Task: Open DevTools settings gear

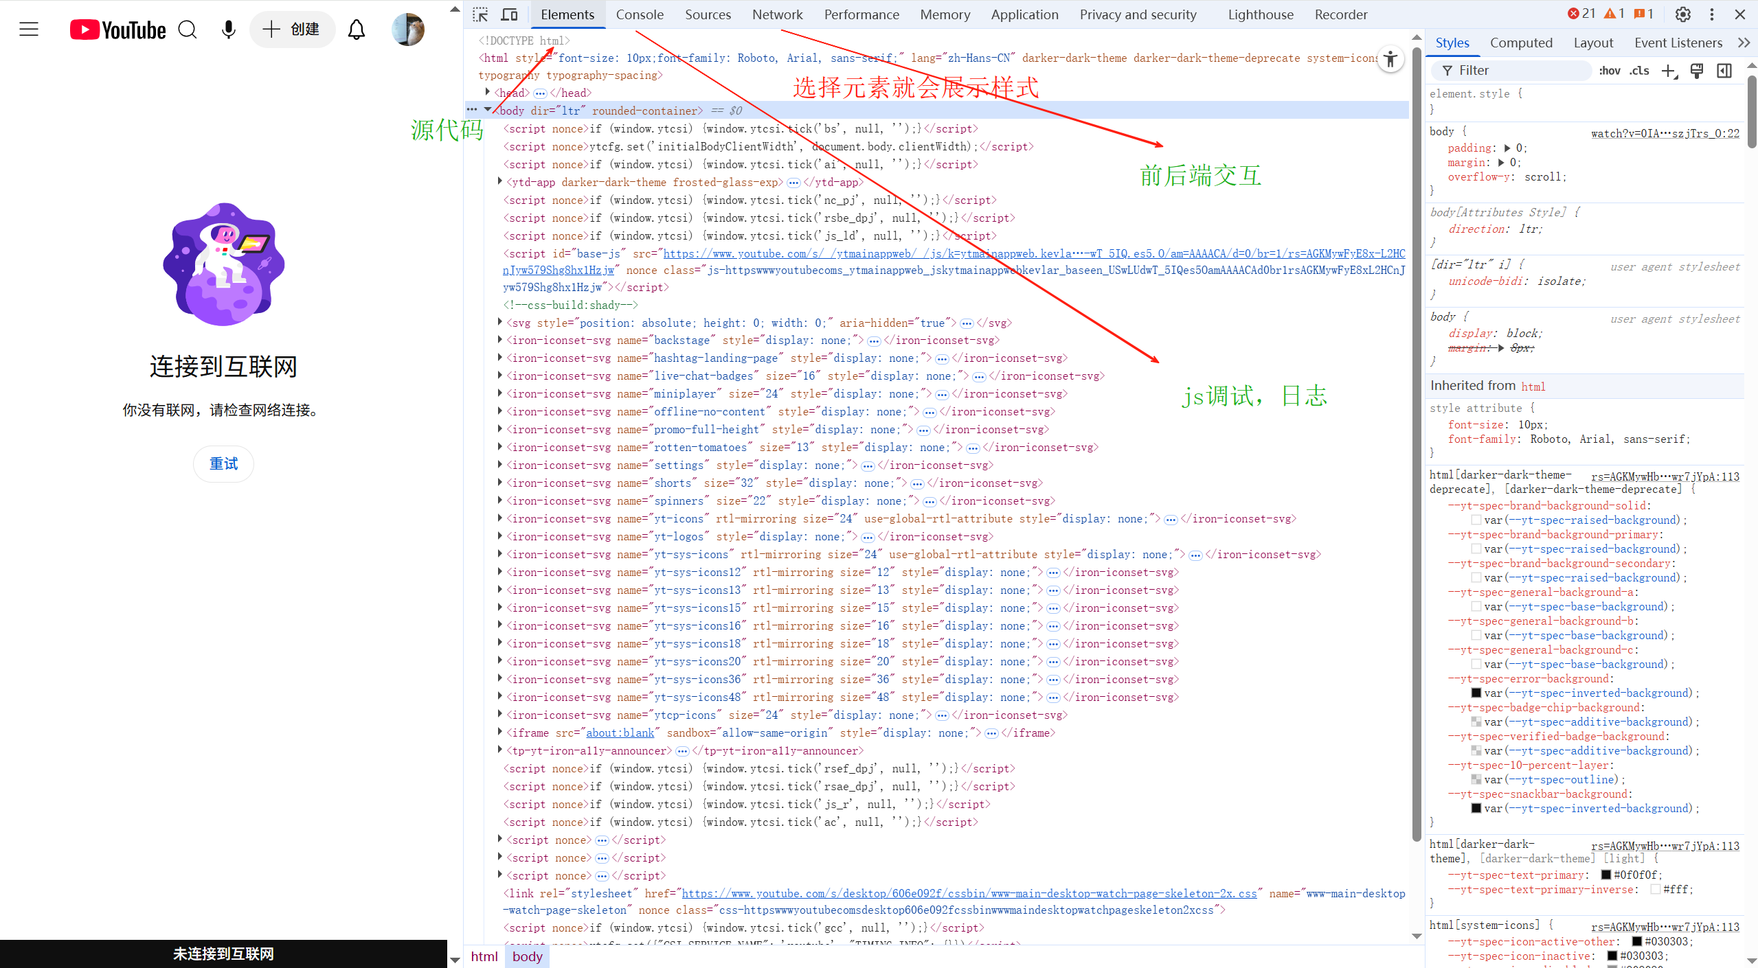Action: [x=1682, y=14]
